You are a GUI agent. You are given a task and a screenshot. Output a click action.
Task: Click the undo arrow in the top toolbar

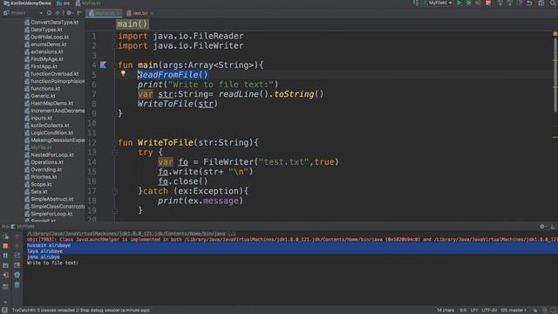(x=529, y=3)
